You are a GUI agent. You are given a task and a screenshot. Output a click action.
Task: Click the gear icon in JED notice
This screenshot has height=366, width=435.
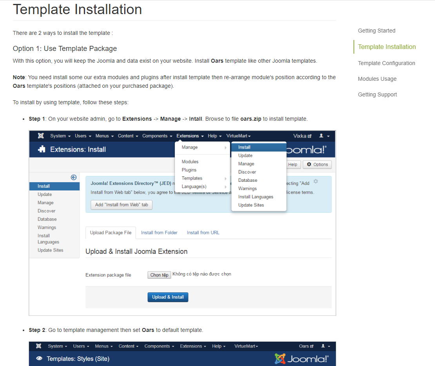pyautogui.click(x=316, y=181)
